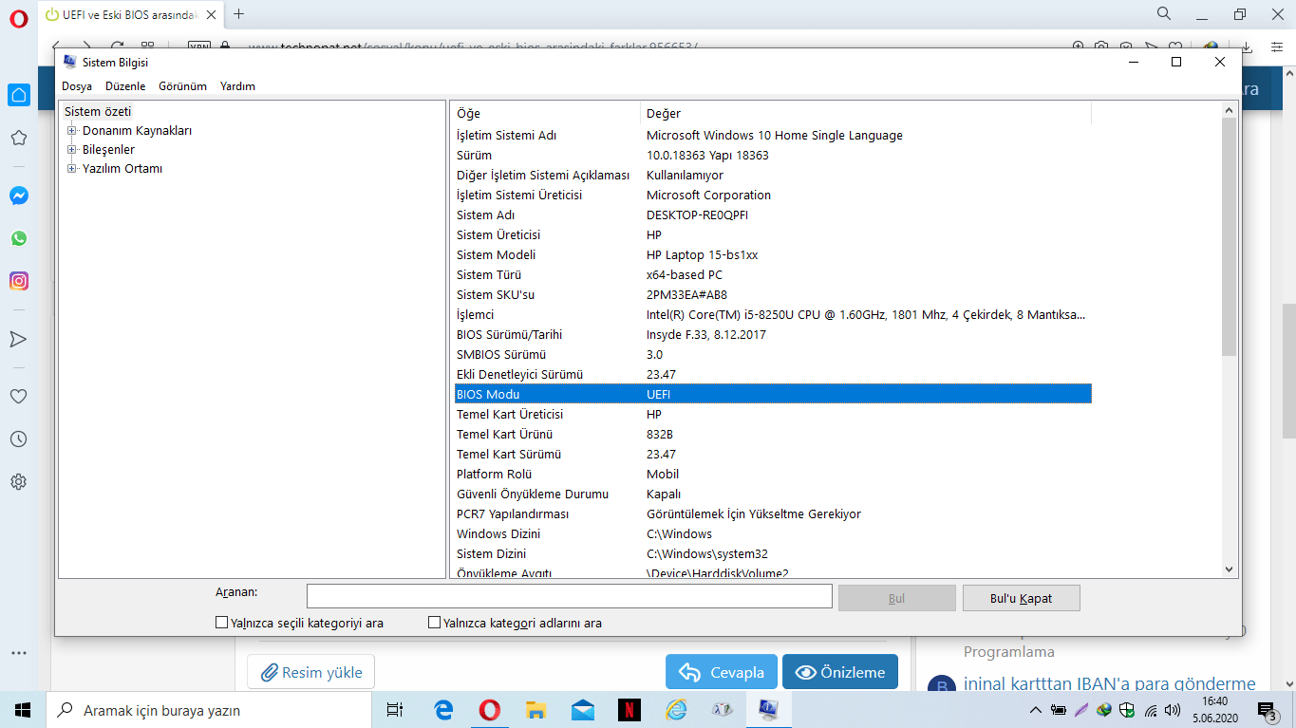This screenshot has width=1296, height=728.
Task: Click the volume speaker tray icon
Action: pos(1173,710)
